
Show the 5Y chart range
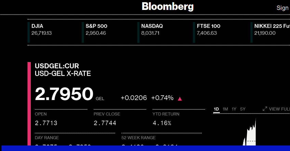coord(243,109)
